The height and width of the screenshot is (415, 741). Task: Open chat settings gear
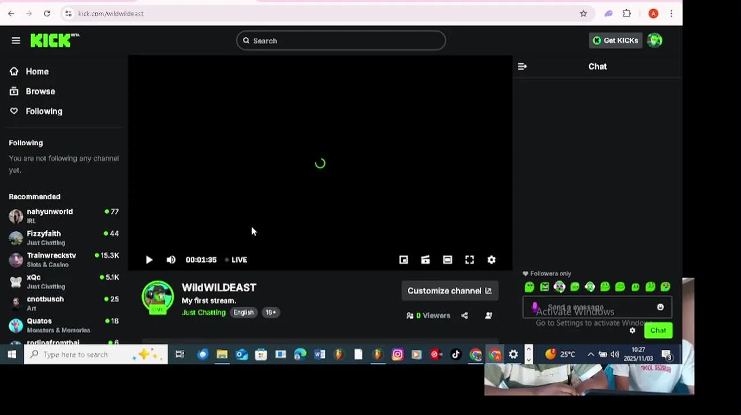click(633, 331)
